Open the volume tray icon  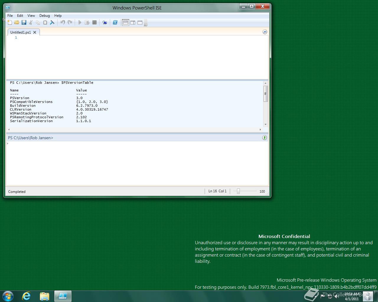point(337,296)
